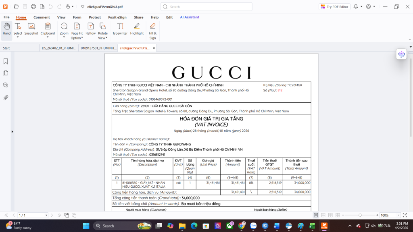413x232 pixels.
Task: Open the DS_260402_01_PHUMI document tab
Action: (58, 48)
